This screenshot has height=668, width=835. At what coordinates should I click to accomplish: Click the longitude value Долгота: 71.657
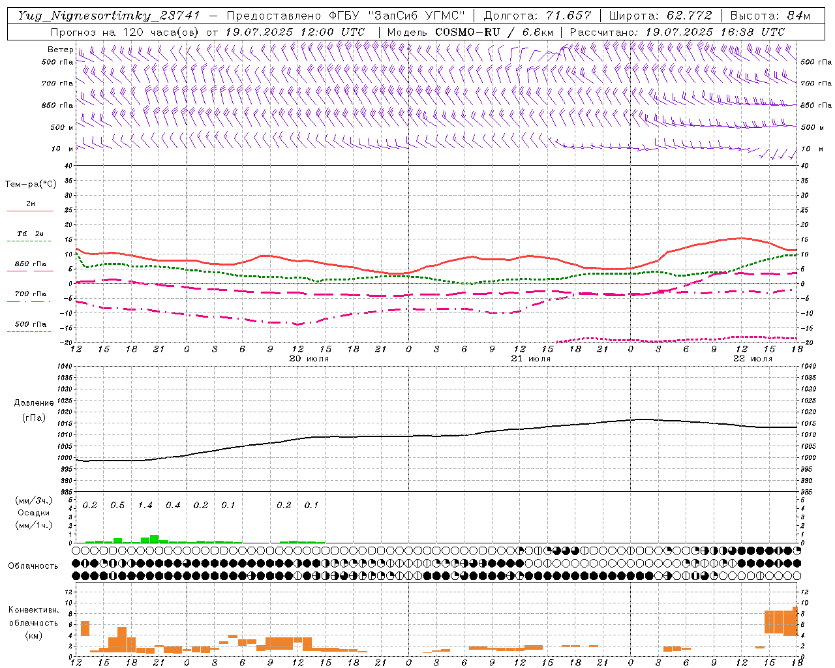click(x=538, y=16)
